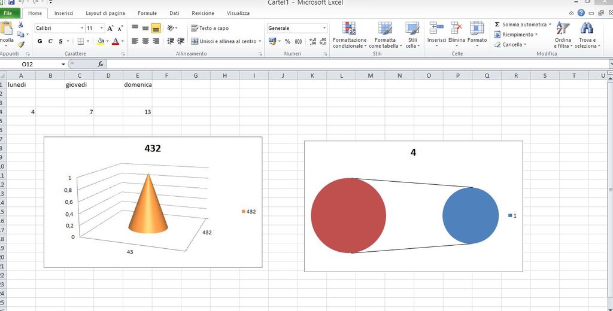Toggle align text left
This screenshot has height=311, width=613.
[135, 41]
